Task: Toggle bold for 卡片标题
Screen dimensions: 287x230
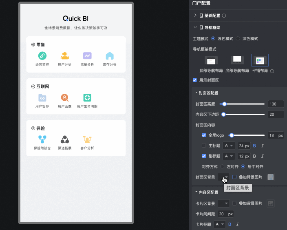Action: pyautogui.click(x=230, y=224)
